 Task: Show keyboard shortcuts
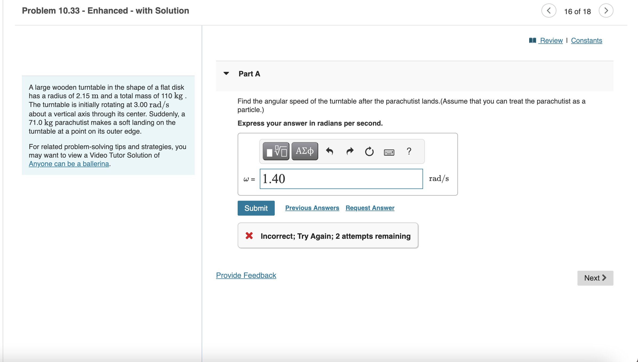389,152
